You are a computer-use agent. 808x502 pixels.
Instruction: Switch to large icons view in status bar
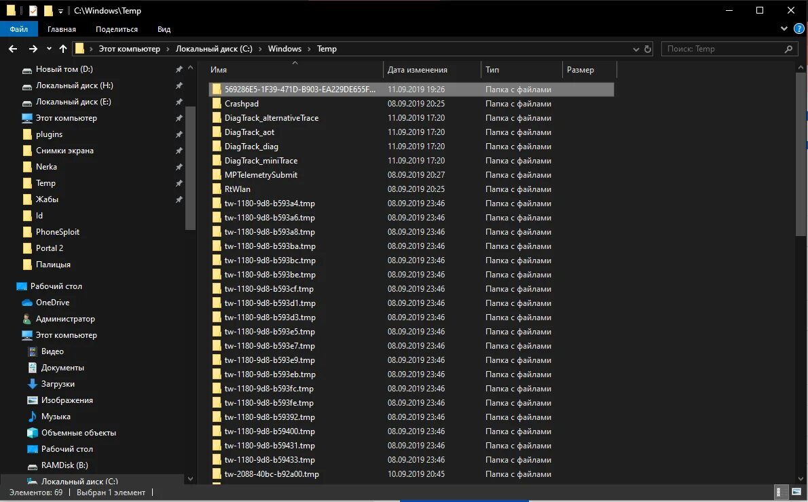[796, 493]
